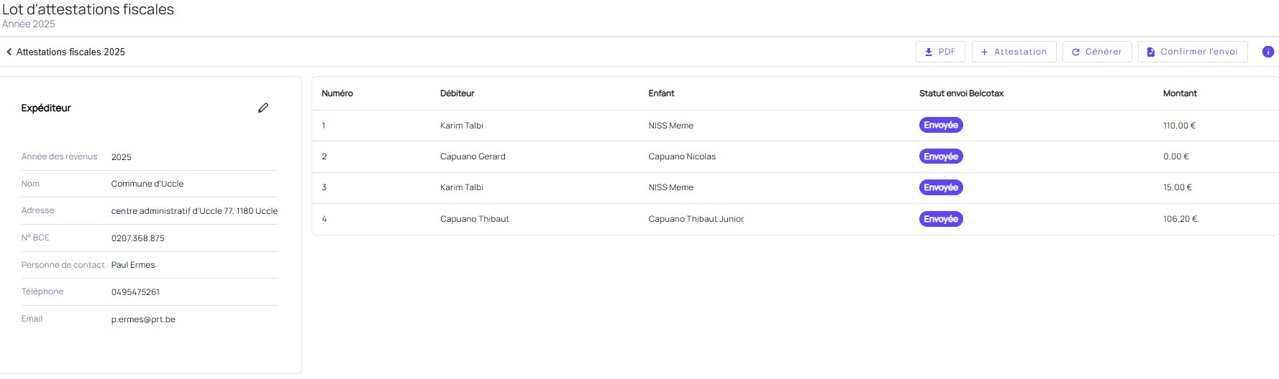Click the pencil edit icon for Expéditeur
Screen dimensions: 1279x379
point(263,108)
